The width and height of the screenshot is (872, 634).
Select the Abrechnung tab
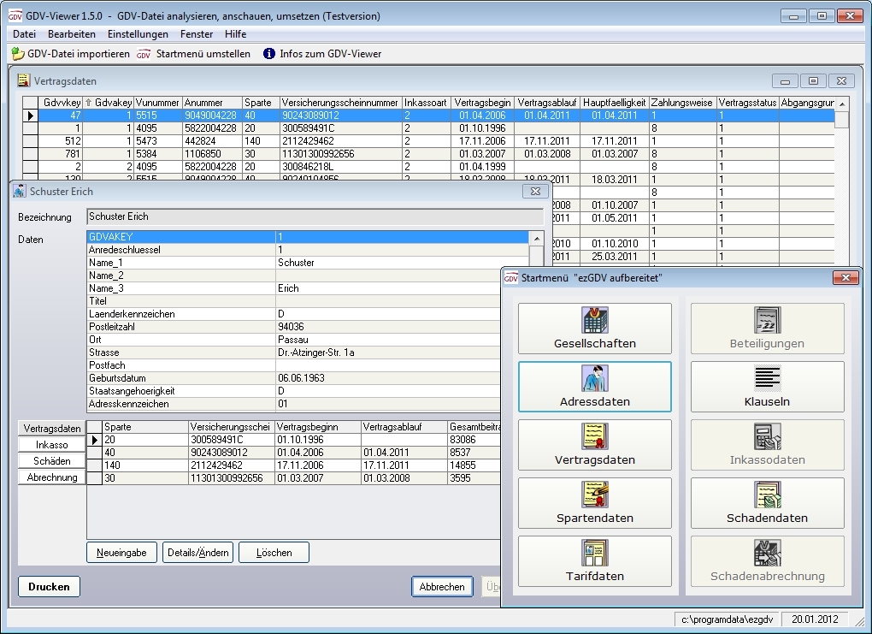click(52, 477)
